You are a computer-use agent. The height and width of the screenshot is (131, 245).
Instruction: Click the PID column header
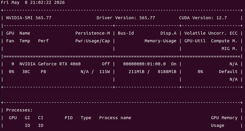coord(69,118)
